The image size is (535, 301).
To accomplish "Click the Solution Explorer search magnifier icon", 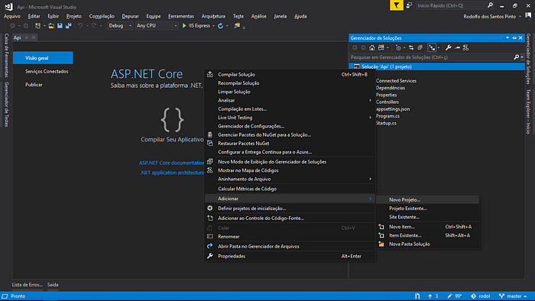I will tap(516, 57).
